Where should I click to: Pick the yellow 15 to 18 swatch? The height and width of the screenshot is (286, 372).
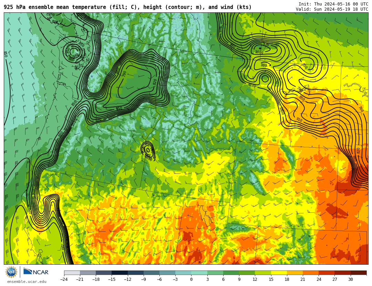point(279,273)
